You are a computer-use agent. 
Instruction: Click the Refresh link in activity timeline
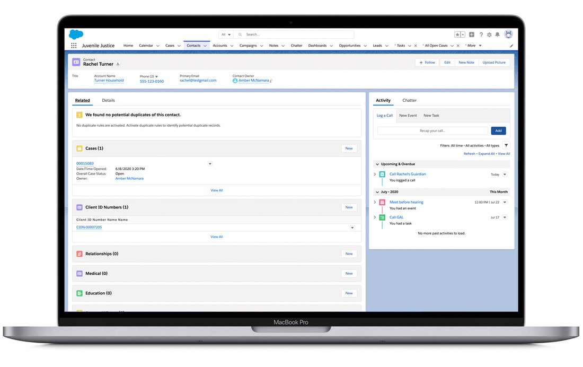[x=469, y=154]
